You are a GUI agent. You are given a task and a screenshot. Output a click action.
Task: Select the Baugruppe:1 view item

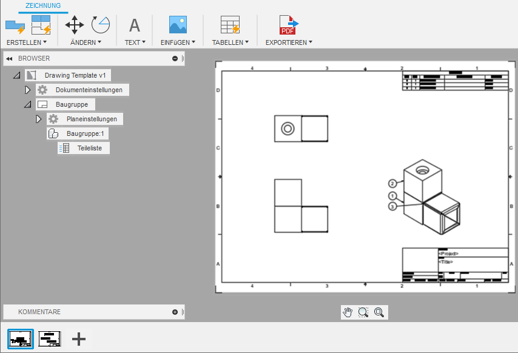86,133
